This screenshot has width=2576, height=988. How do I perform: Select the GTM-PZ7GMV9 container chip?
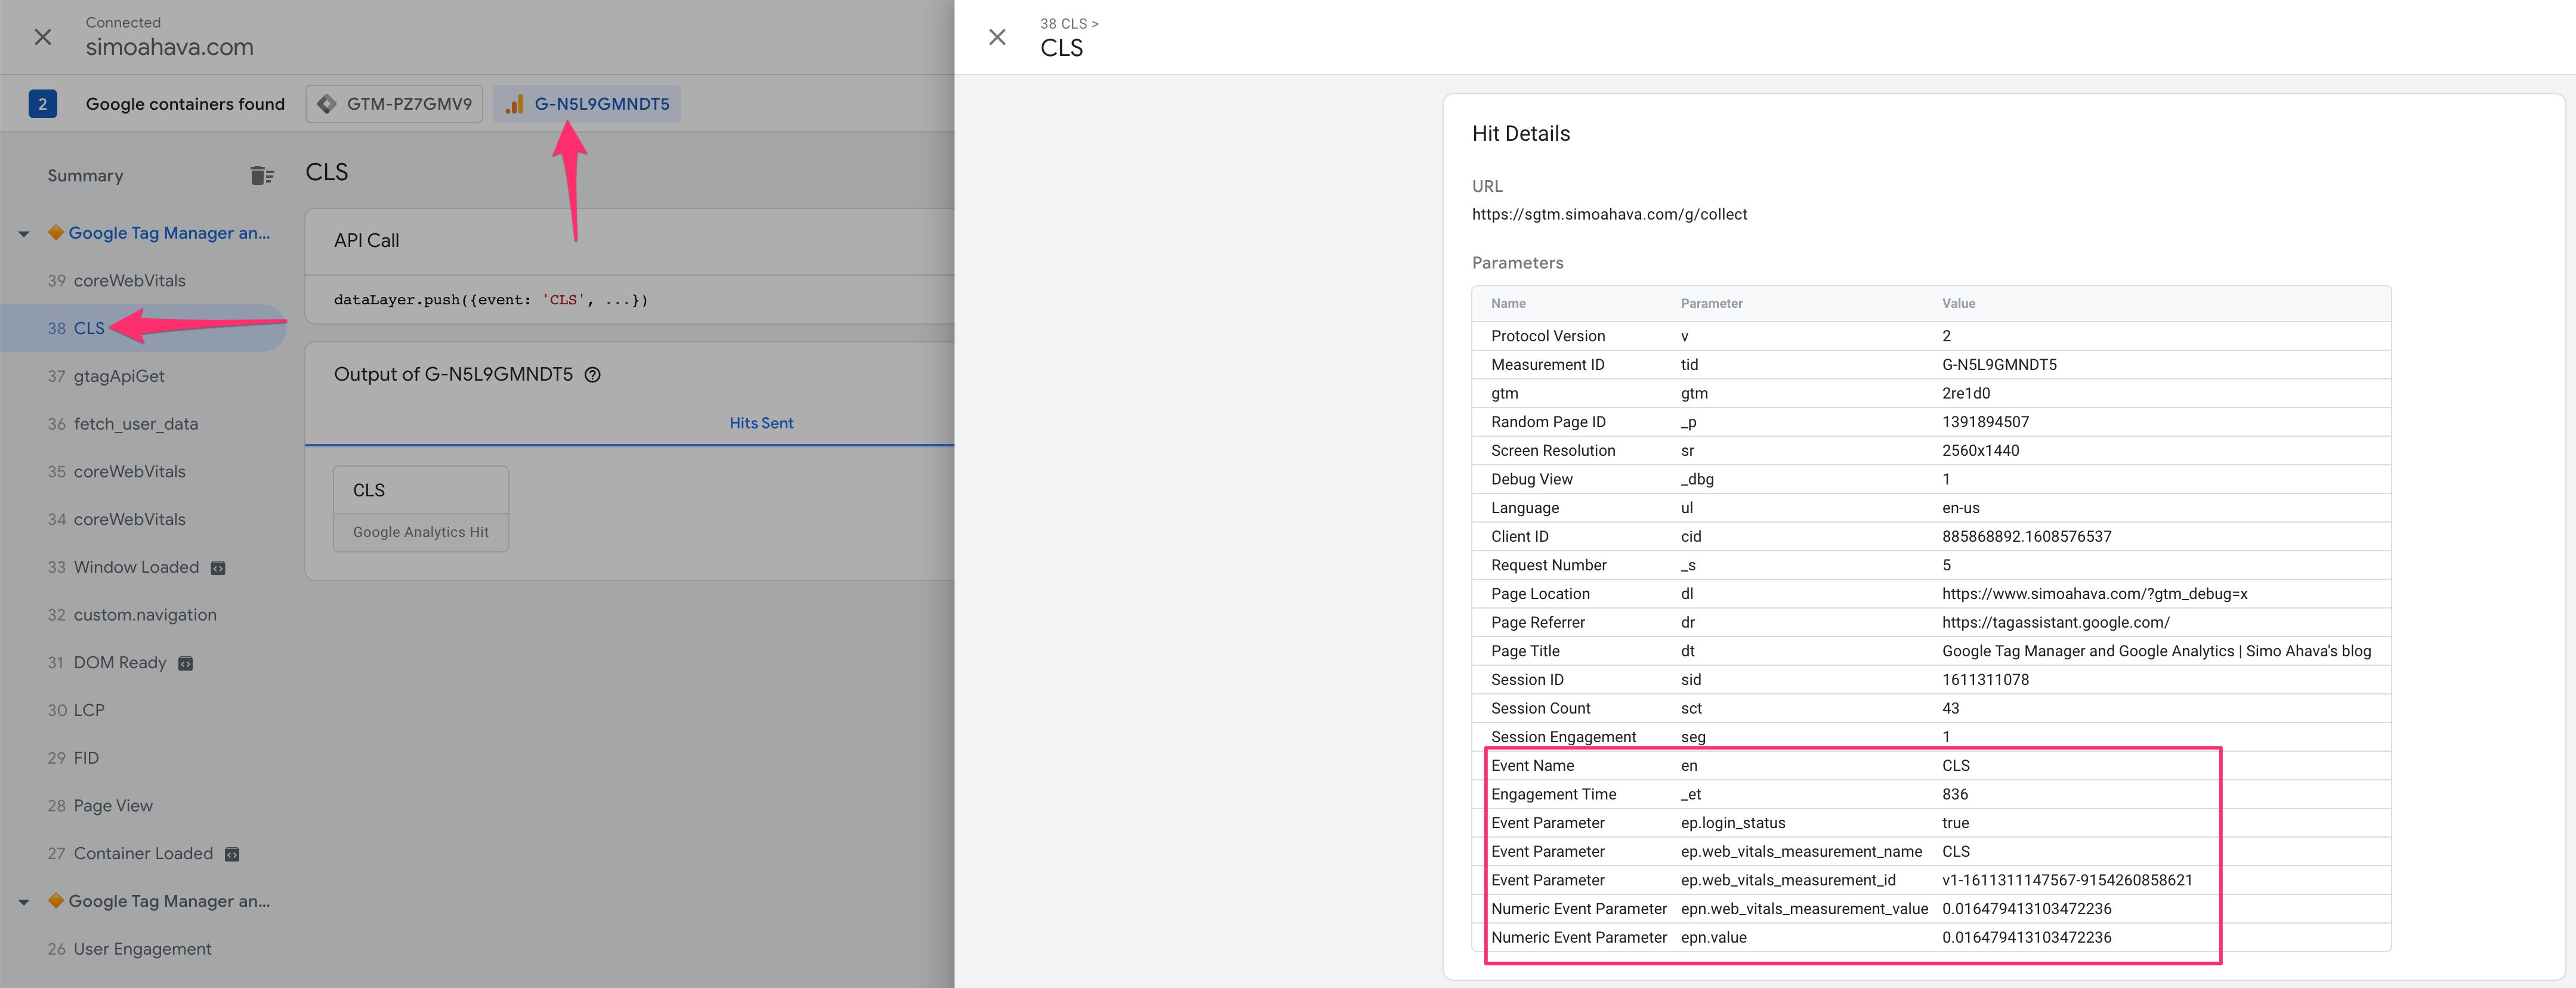(x=394, y=104)
